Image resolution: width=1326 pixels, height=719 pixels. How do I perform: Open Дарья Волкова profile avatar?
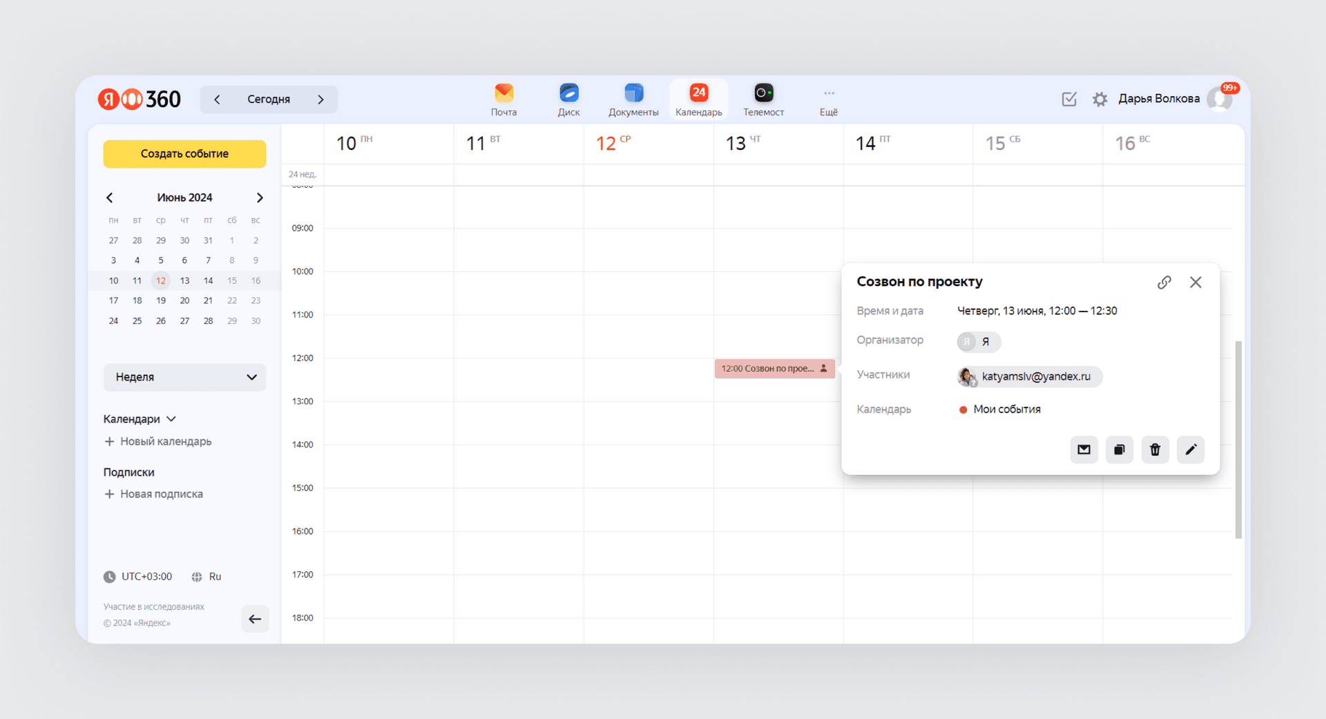(x=1219, y=99)
